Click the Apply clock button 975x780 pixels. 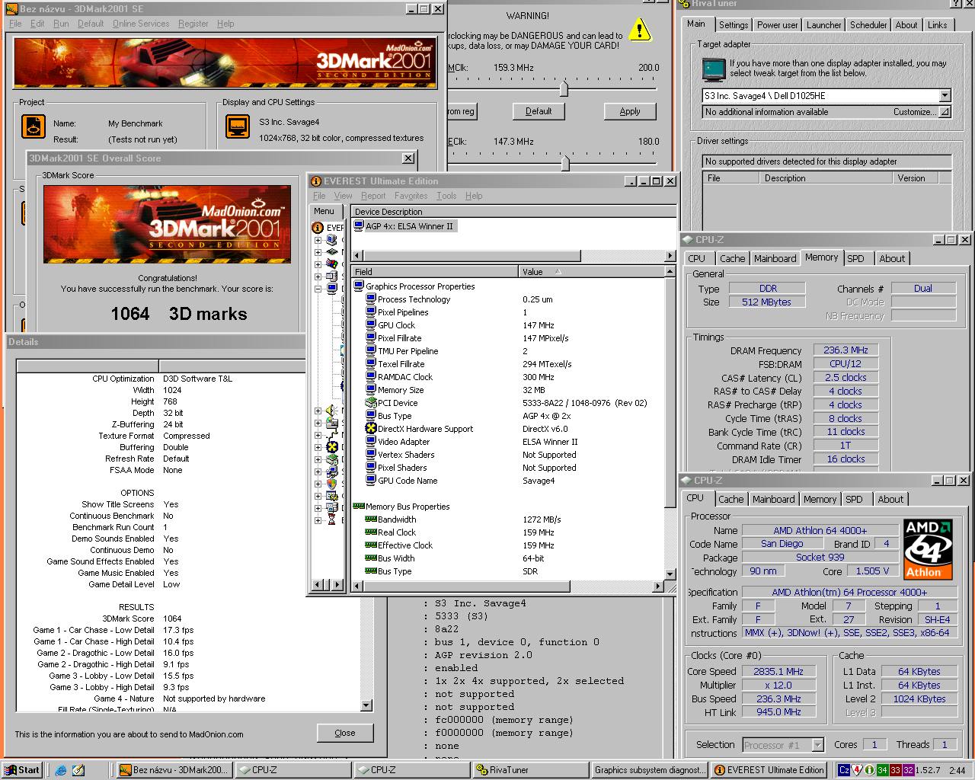[x=630, y=111]
